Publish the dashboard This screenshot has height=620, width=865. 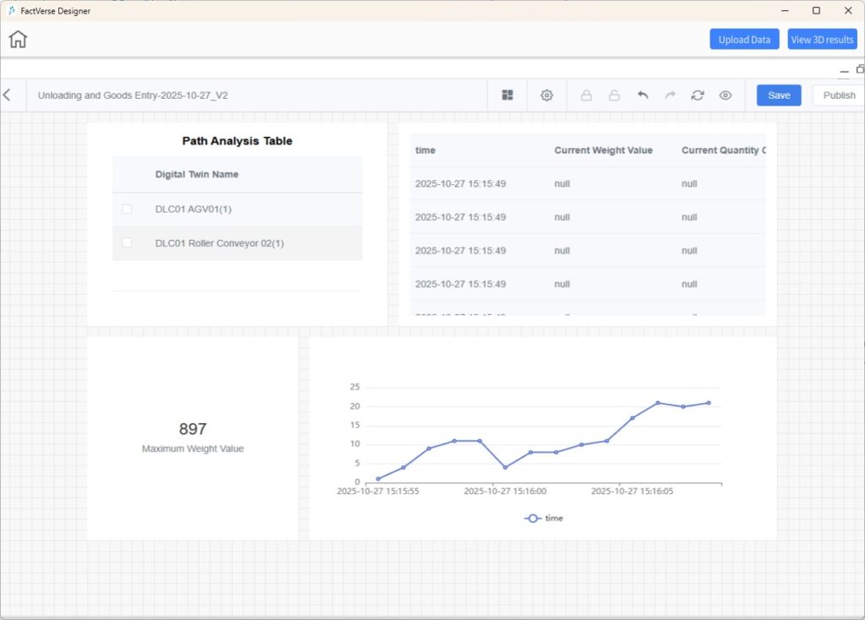(x=838, y=95)
